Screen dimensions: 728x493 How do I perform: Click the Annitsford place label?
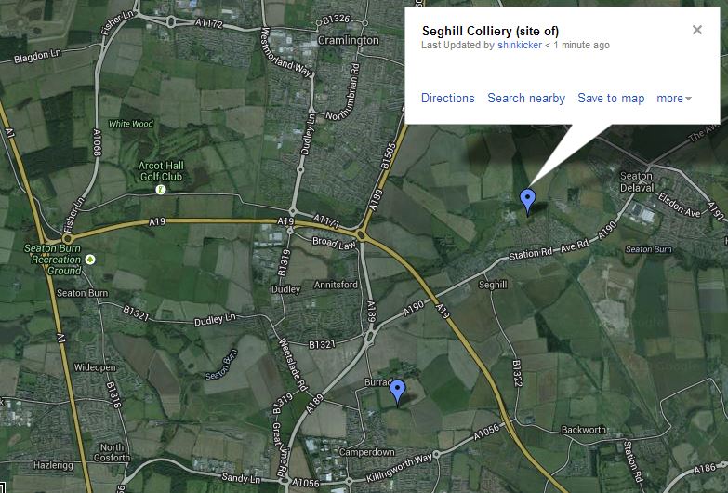pos(336,285)
